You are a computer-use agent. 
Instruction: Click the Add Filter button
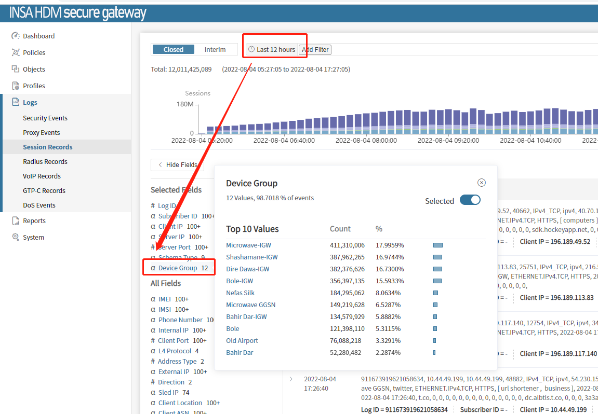point(315,49)
